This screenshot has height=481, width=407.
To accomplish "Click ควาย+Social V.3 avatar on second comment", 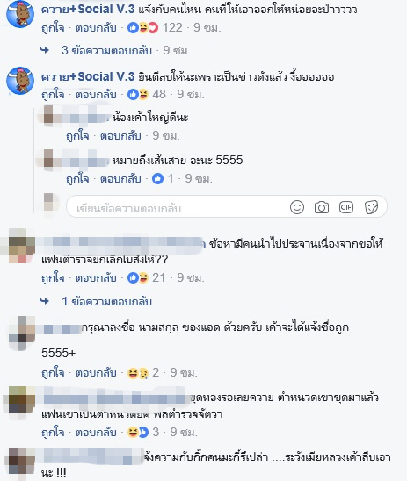I will click(x=20, y=81).
